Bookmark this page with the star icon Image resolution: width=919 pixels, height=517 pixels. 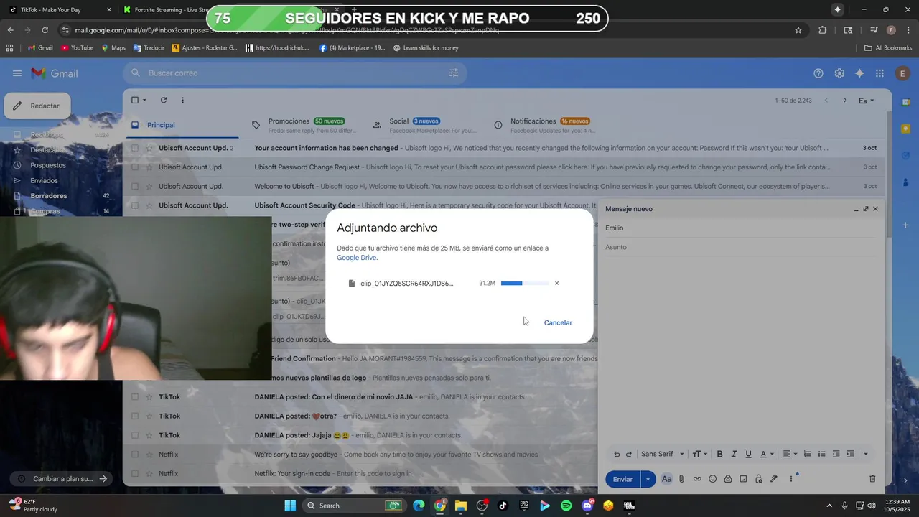tap(798, 30)
